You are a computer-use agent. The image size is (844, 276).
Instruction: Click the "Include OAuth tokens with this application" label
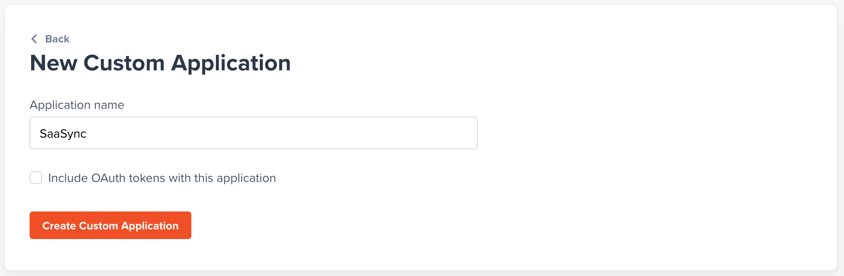pos(162,178)
